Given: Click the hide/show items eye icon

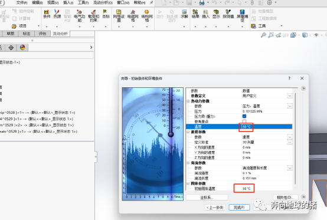Looking at the screenshot, I should pos(316,35).
